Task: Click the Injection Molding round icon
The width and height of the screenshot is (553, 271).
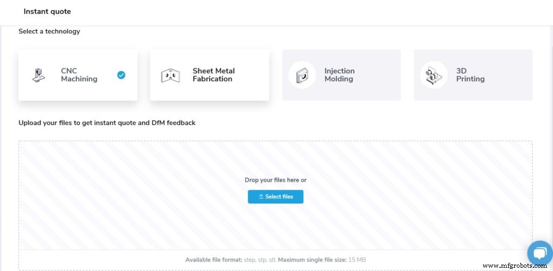Action: 302,75
